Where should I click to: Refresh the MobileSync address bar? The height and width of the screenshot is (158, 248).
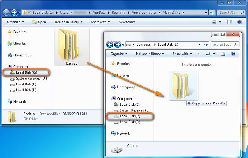pyautogui.click(x=212, y=13)
